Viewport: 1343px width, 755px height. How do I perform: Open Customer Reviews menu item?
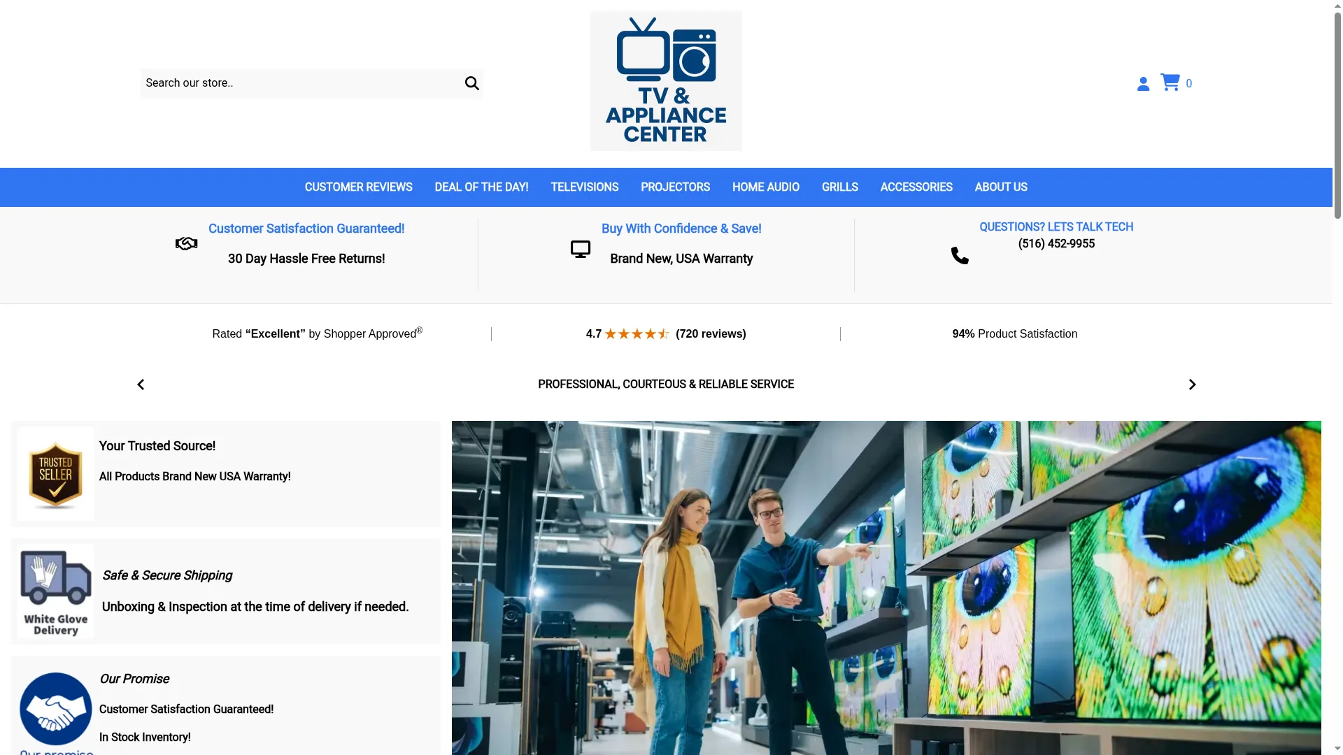(x=358, y=187)
